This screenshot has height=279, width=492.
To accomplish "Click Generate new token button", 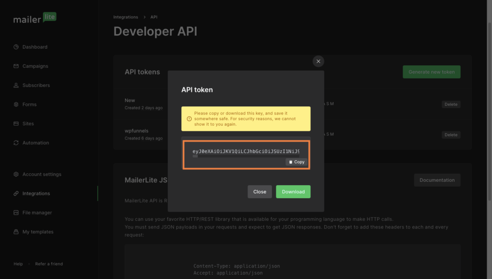I will pyautogui.click(x=431, y=72).
